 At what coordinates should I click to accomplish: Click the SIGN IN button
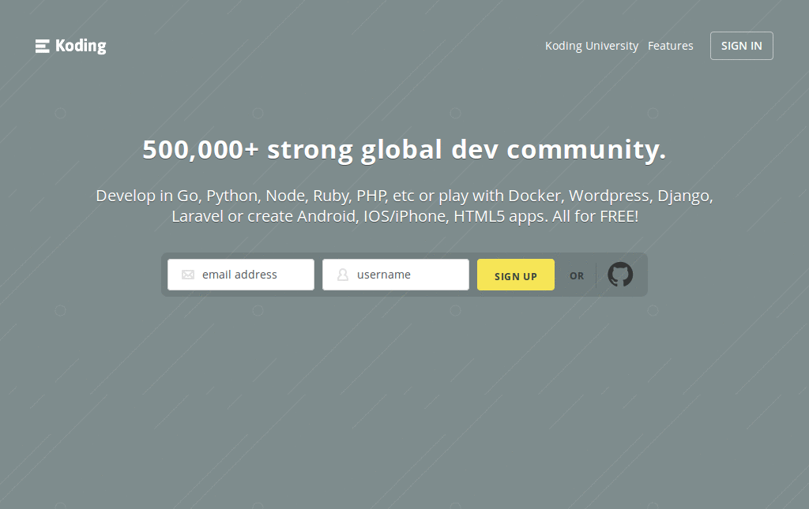741,46
